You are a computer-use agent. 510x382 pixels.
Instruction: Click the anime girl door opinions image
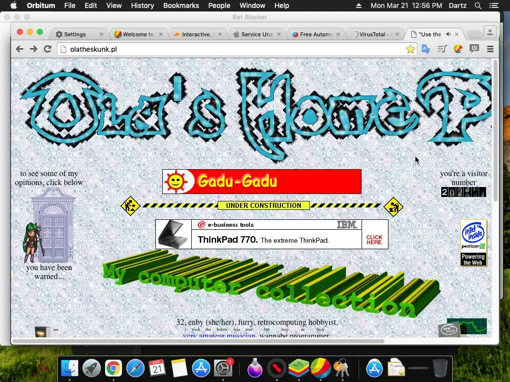pos(49,226)
